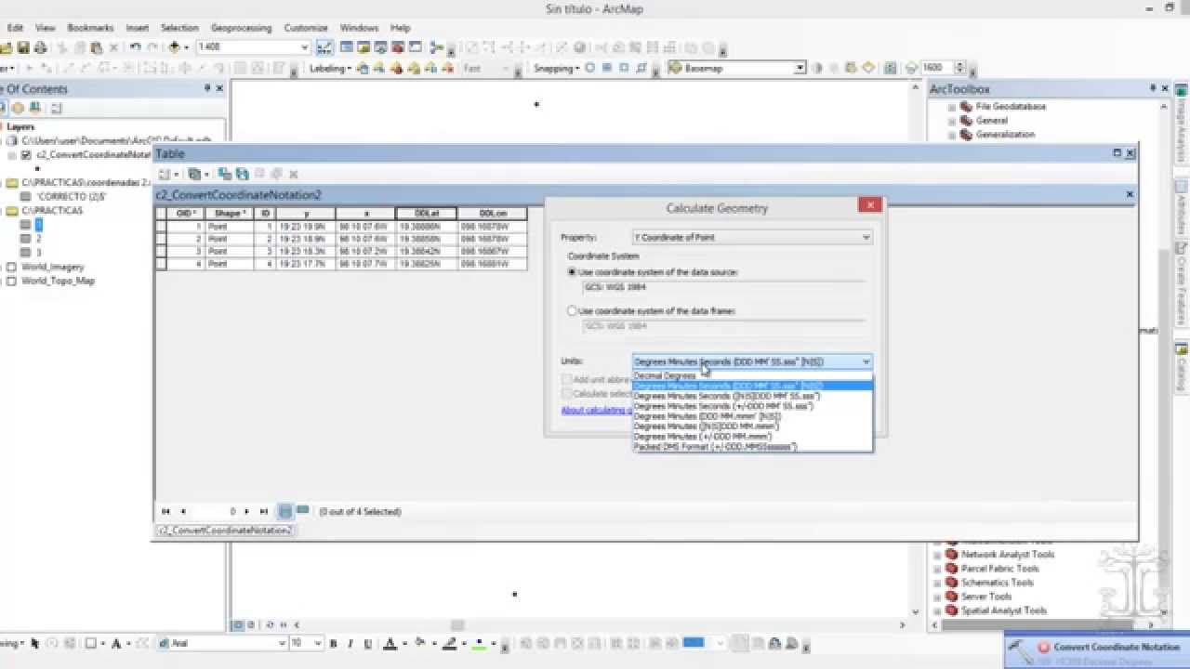
Task: Expand the Spatial Analyst Tools toolbox
Action: pos(937,610)
